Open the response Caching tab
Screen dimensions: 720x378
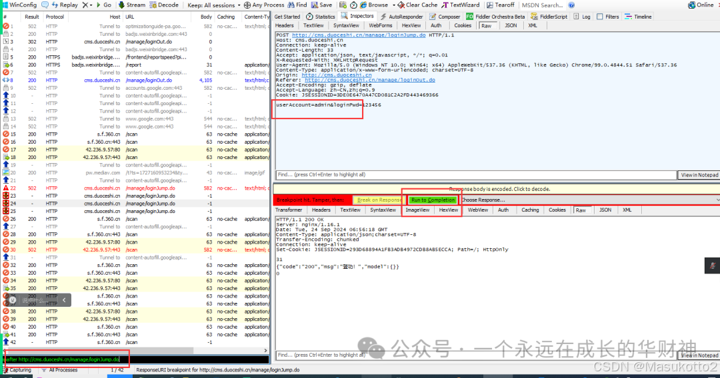(530, 210)
